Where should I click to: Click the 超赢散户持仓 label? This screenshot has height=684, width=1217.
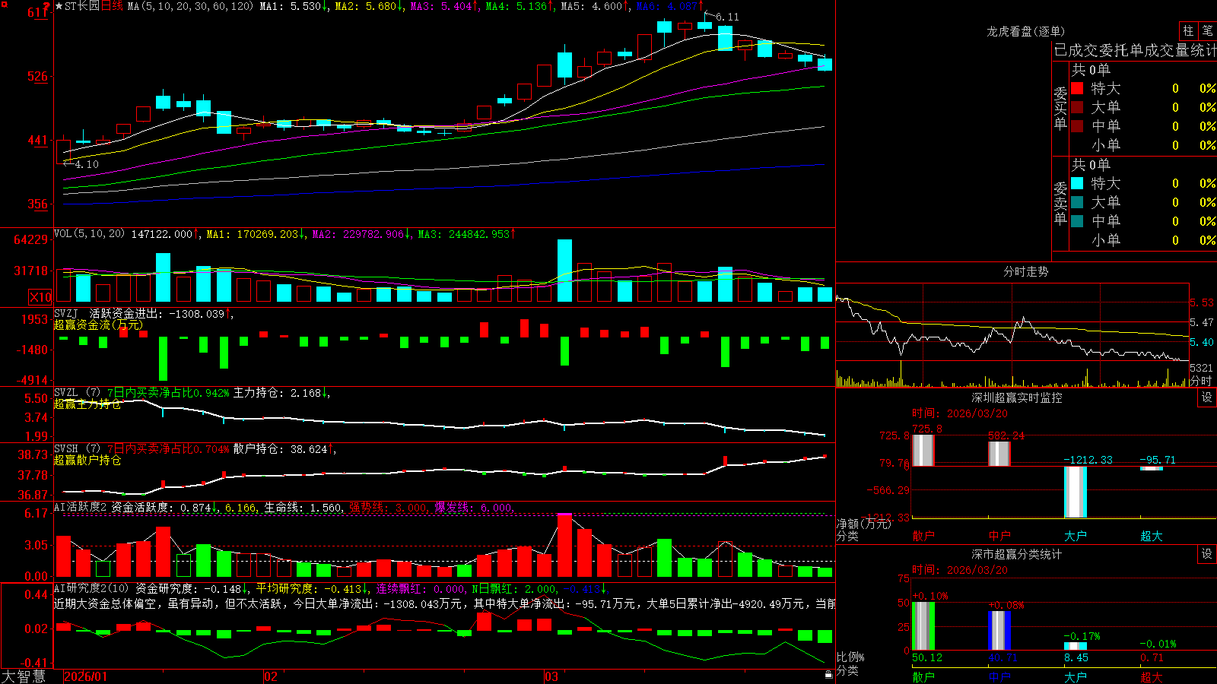pos(87,461)
